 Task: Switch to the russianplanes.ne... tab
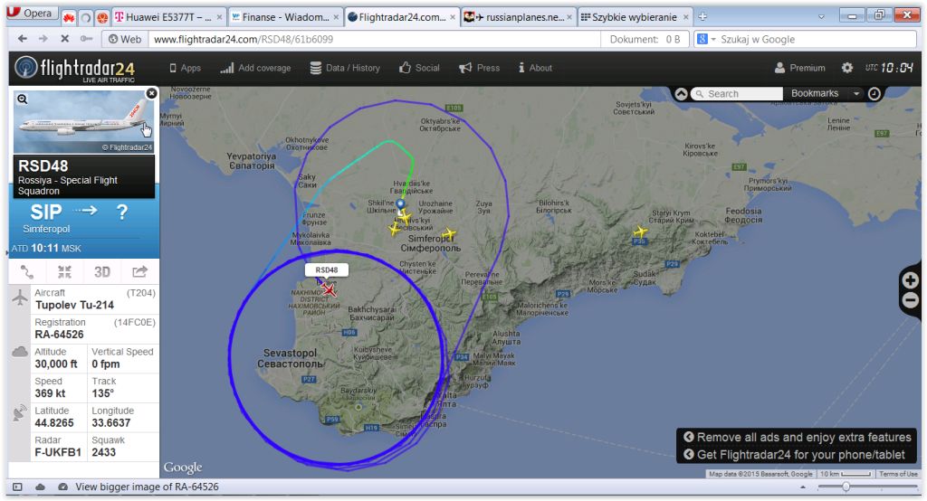tap(518, 17)
